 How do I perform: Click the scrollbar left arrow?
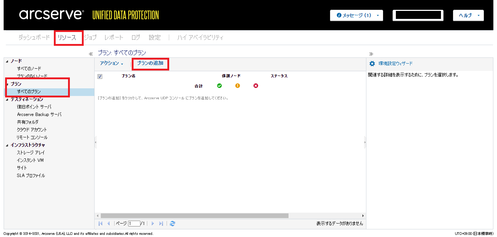97,216
